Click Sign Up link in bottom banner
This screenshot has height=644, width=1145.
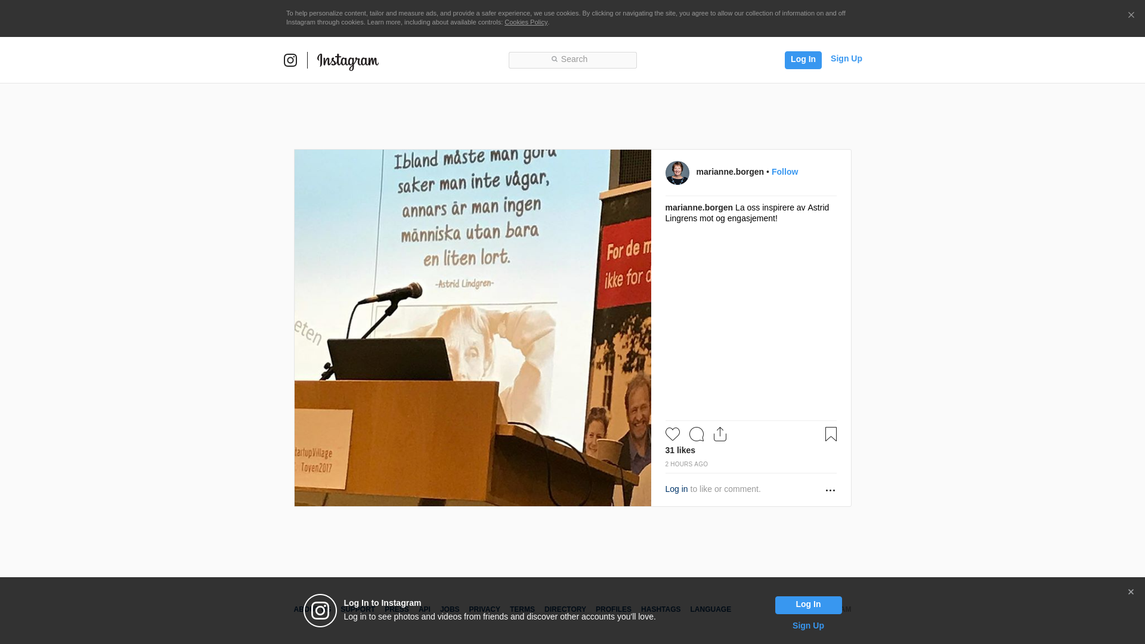tap(808, 626)
